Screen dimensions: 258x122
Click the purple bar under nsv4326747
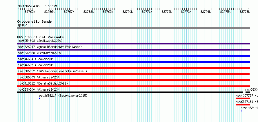133,50
